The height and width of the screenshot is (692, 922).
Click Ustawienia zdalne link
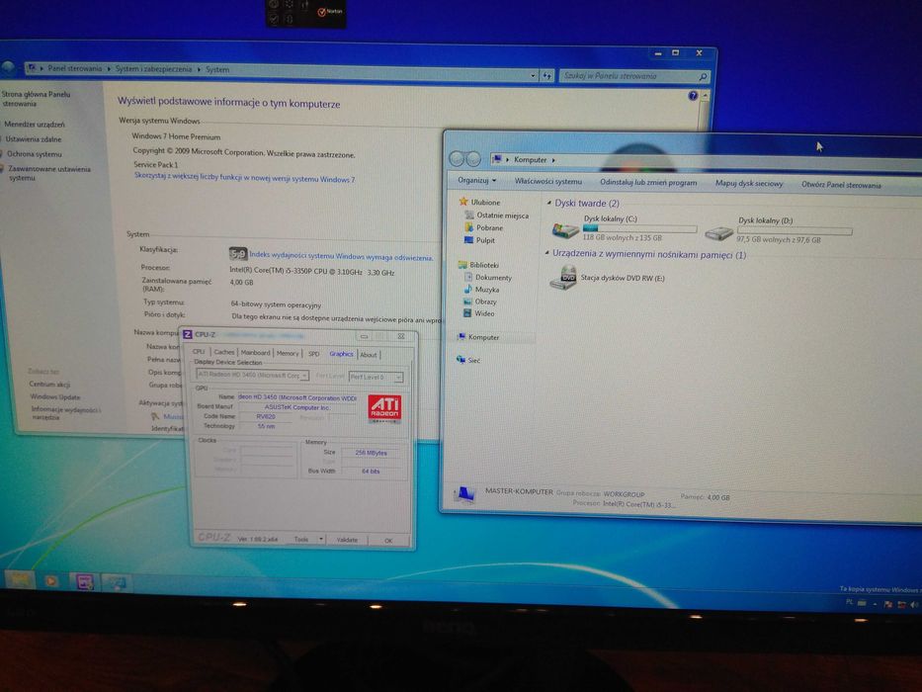pyautogui.click(x=33, y=139)
